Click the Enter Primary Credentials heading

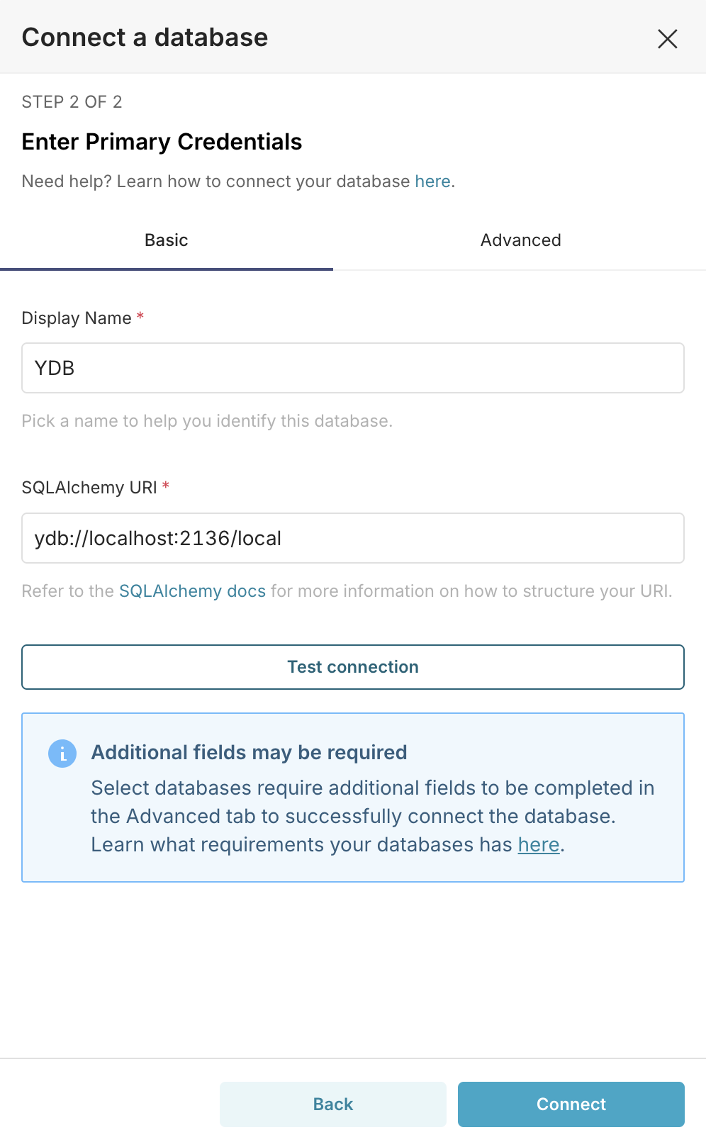tap(162, 142)
